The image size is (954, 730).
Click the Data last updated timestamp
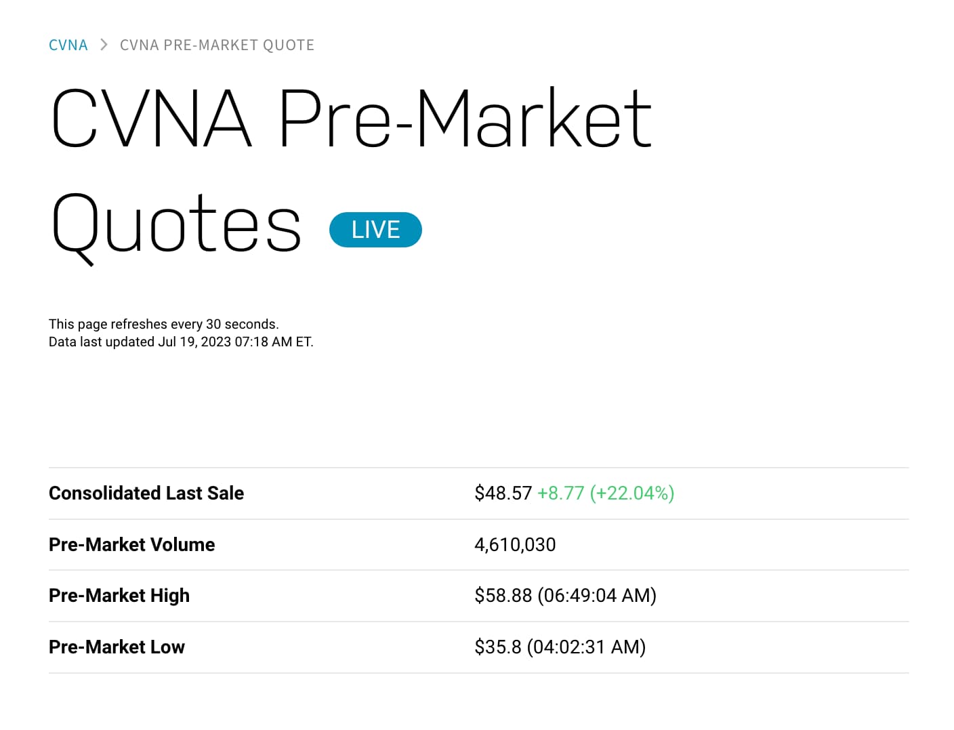181,342
